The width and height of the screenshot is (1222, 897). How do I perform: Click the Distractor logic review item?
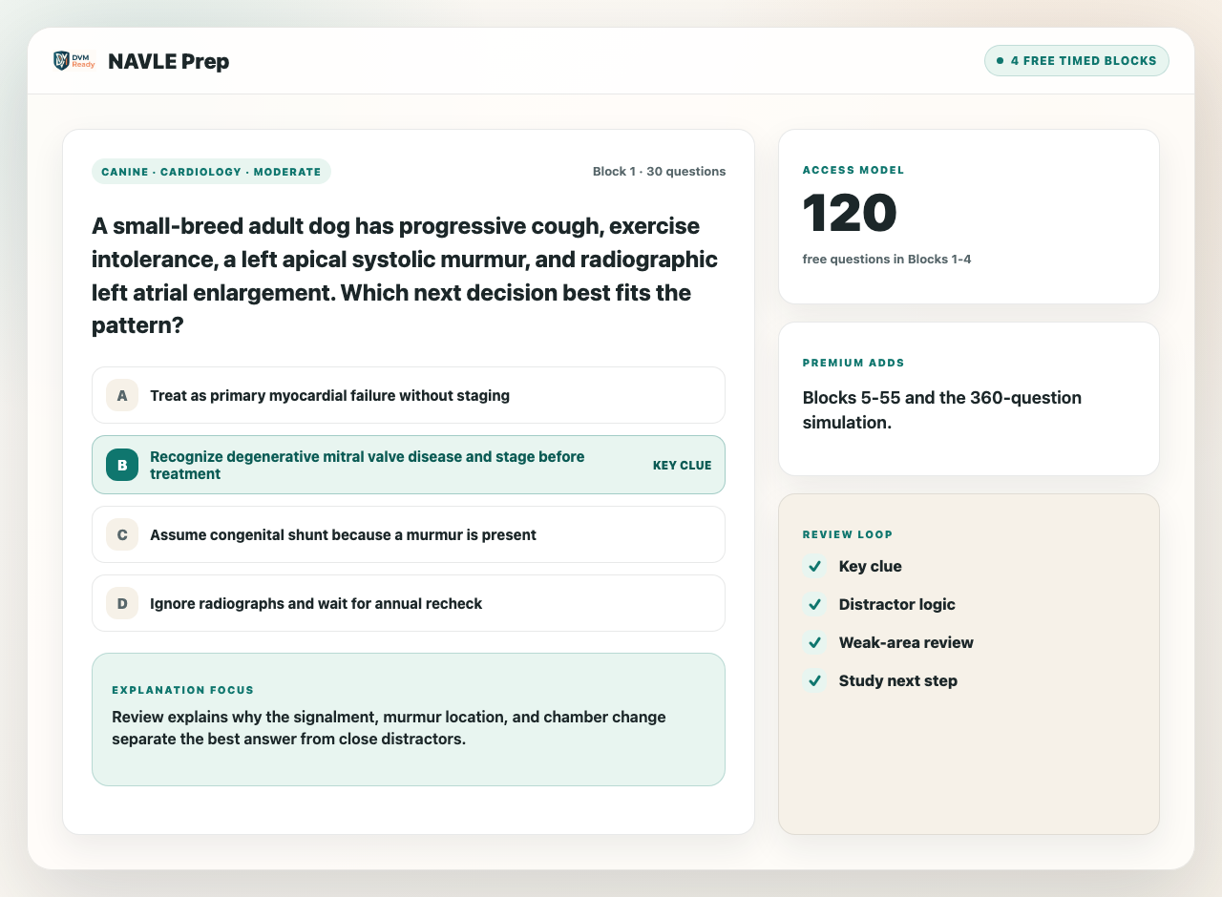(x=896, y=604)
